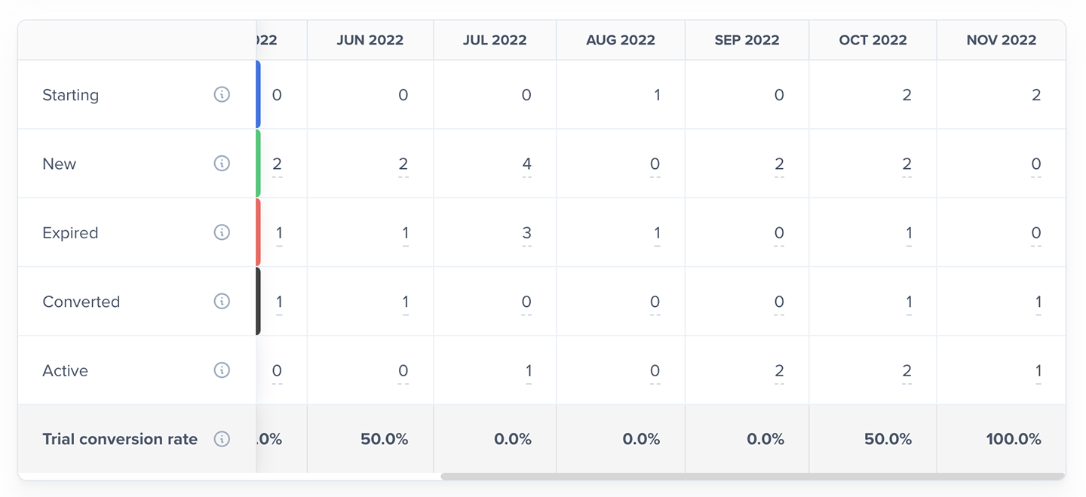Select the NOV 2022 column header
This screenshot has height=497, width=1086.
tap(1002, 40)
